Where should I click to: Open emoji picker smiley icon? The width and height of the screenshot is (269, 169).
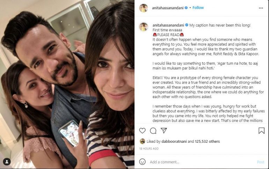(x=143, y=162)
